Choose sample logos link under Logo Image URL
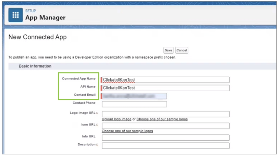Image resolution: width=278 pixels, height=155 pixels. (162, 119)
